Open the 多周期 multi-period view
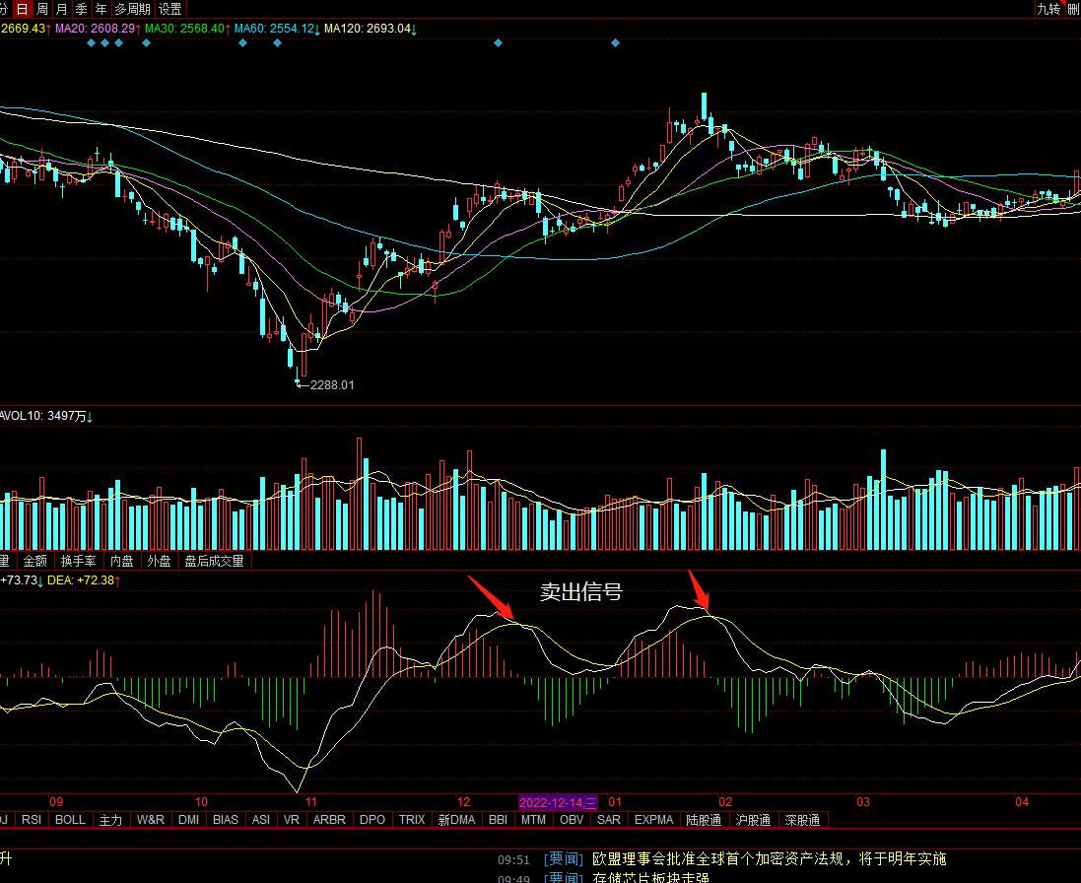The height and width of the screenshot is (883, 1081). point(133,9)
